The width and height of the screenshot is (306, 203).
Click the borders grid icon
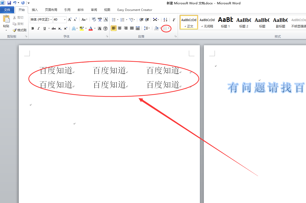coord(165,28)
